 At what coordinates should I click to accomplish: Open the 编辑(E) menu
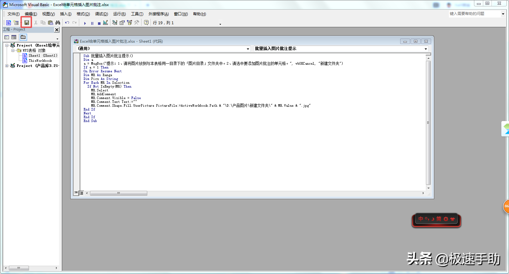pyautogui.click(x=31, y=14)
